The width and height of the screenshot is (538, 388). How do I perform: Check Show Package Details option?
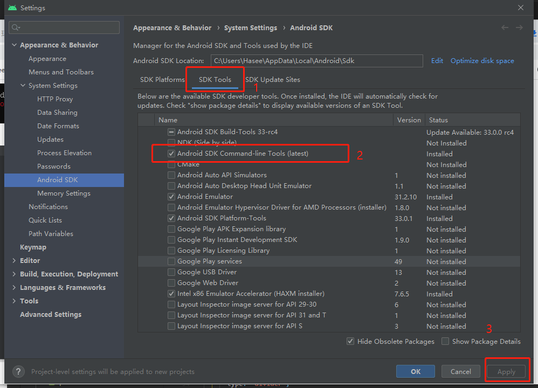click(x=445, y=341)
